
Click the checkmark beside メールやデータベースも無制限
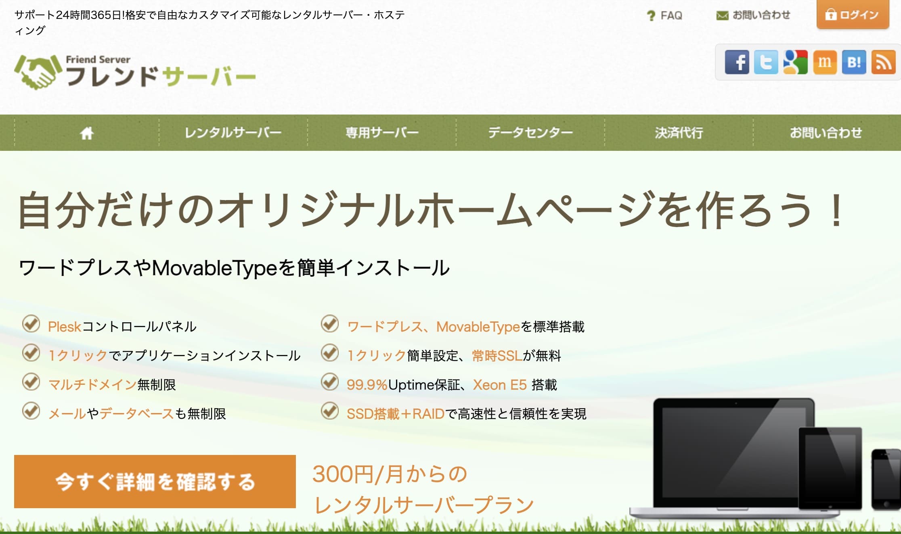click(x=31, y=411)
